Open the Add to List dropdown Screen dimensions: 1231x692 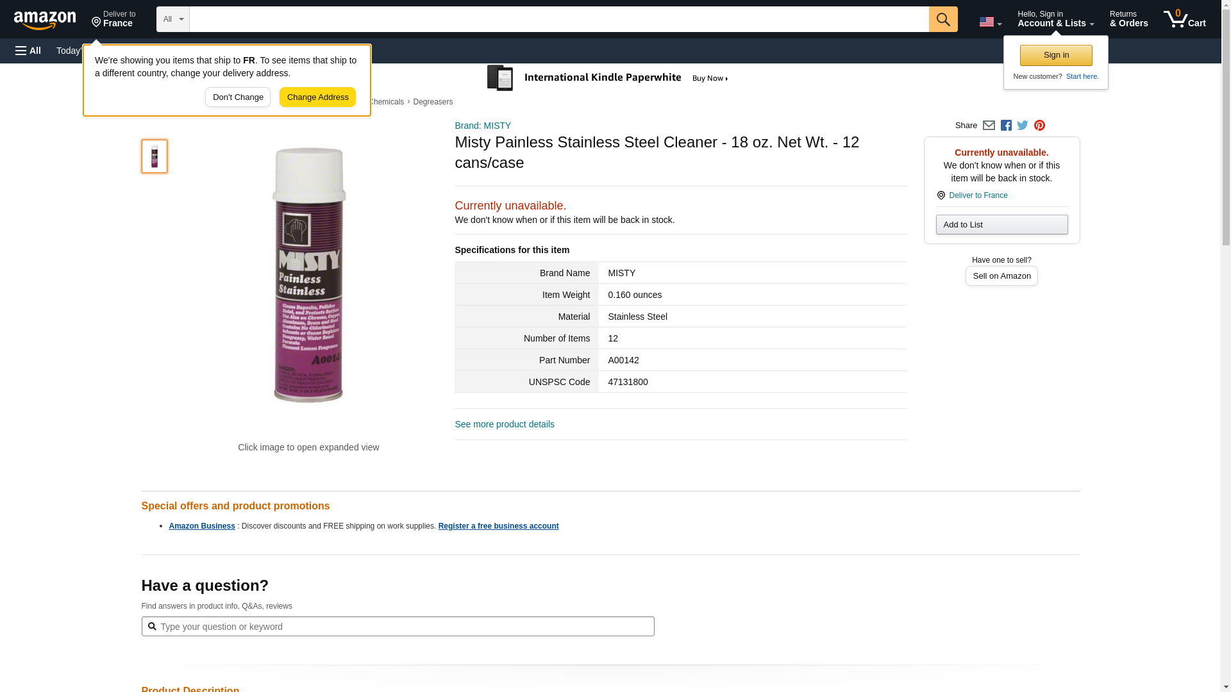click(x=1001, y=224)
